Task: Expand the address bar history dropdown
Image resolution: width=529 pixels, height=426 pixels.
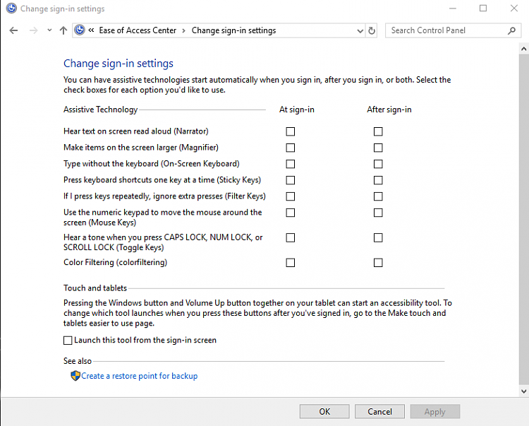Action: [359, 30]
